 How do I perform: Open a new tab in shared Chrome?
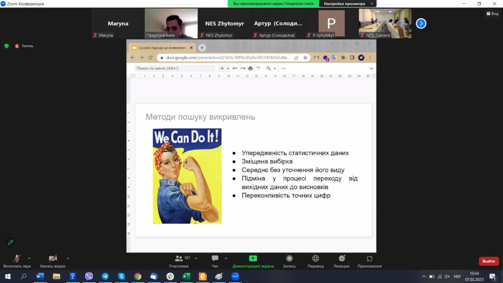202,48
